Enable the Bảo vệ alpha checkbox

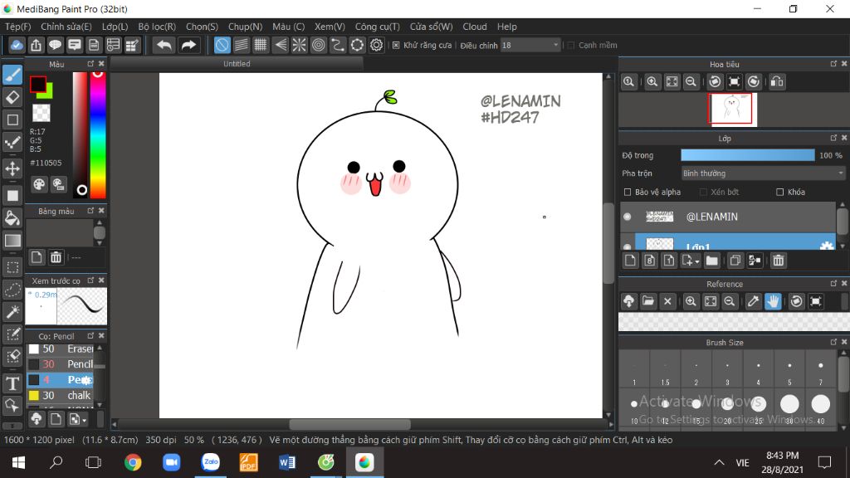(x=628, y=192)
